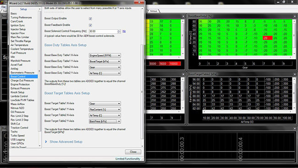This screenshot has width=298, height=168.
Task: Select Air Temperature page
Action: coord(19,45)
